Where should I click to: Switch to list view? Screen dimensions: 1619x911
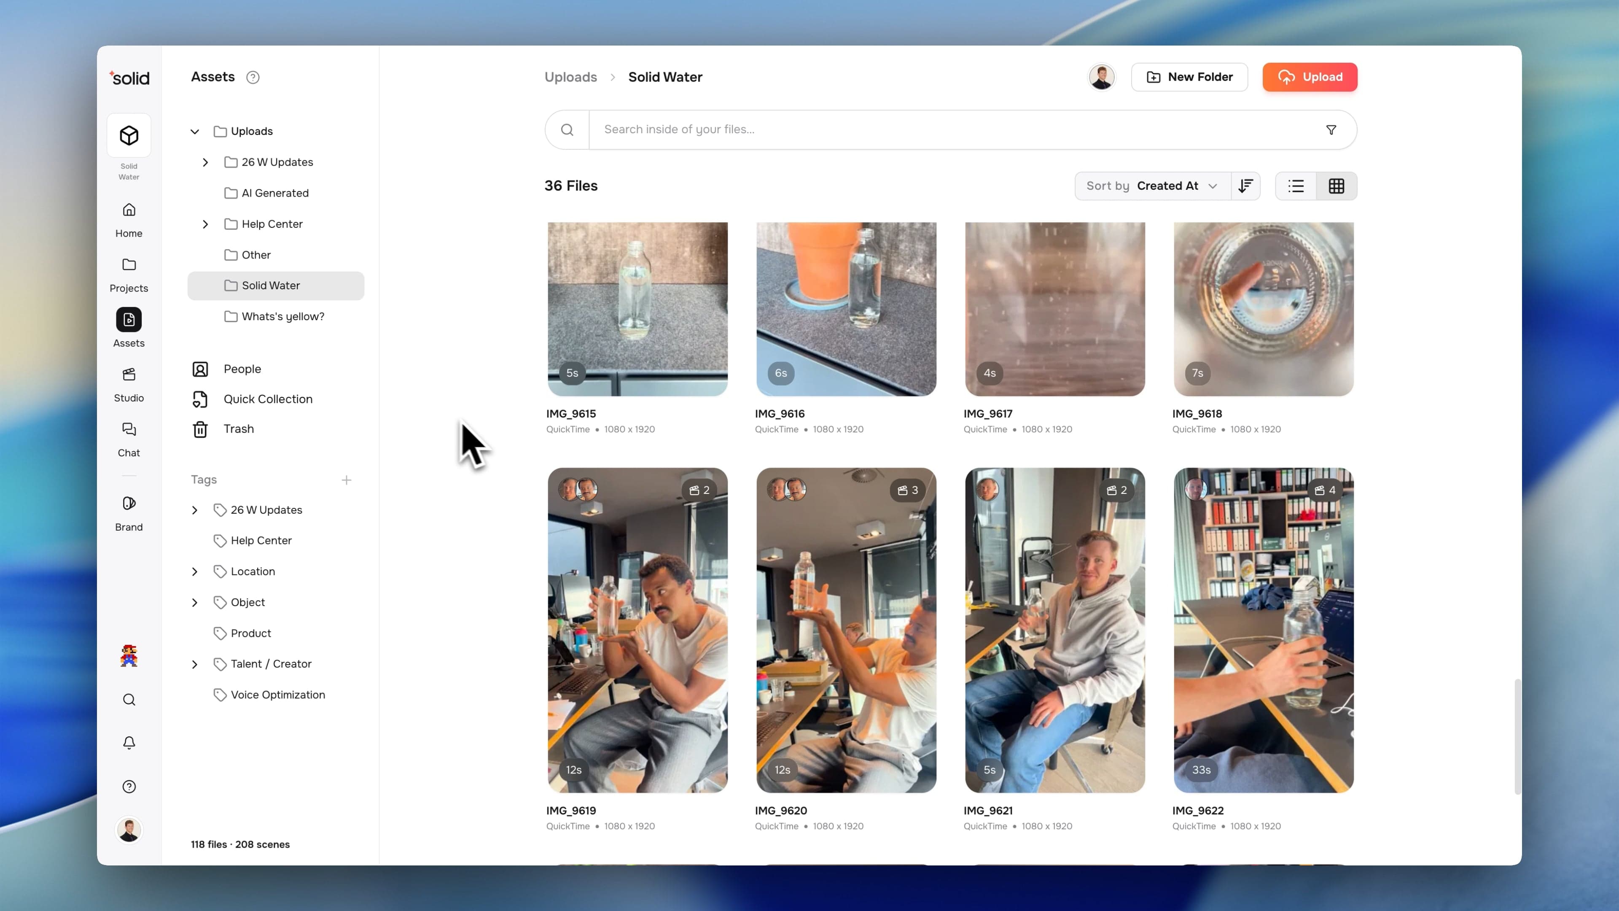(x=1296, y=186)
